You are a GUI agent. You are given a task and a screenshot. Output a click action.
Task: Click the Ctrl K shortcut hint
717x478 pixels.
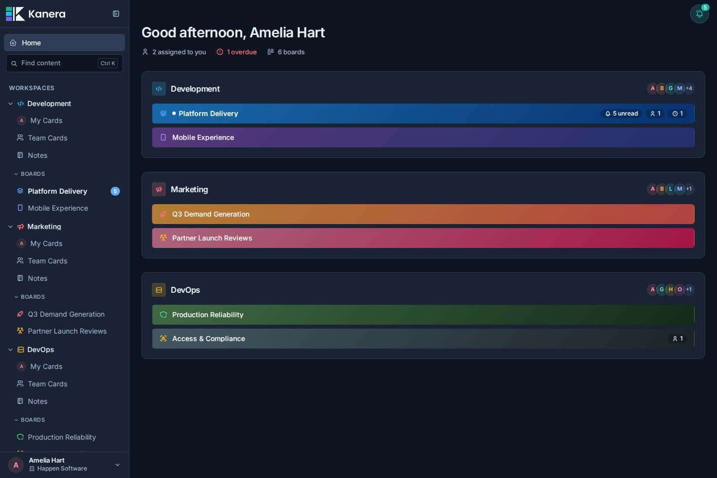coord(108,63)
